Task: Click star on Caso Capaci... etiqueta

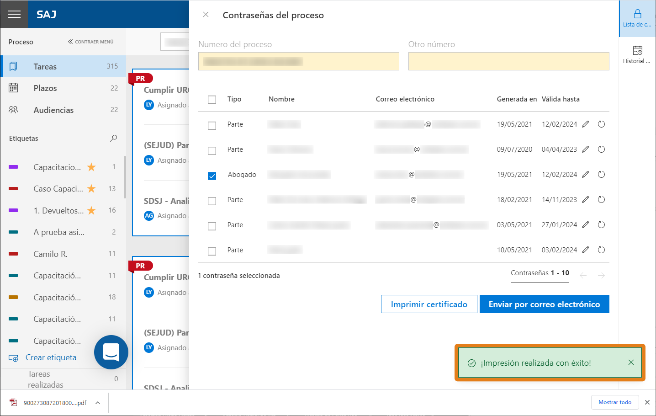Action: [91, 188]
